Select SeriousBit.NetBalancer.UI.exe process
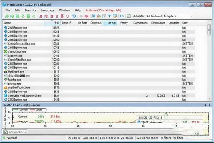 [99, 96]
